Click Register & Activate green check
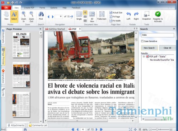 (x=158, y=17)
